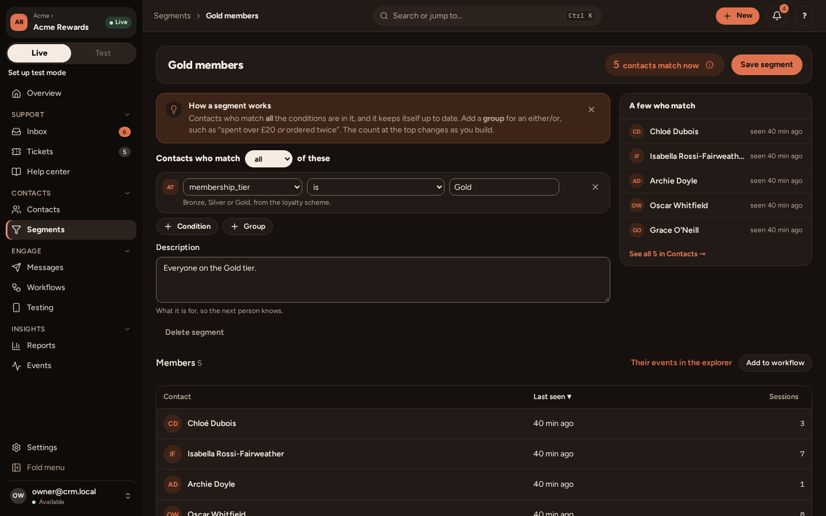This screenshot has height=516, width=826.
Task: Sort by Last seen column header
Action: coord(552,397)
